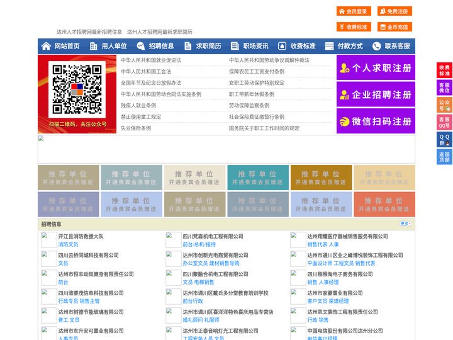Open the 销售主管 job link
The height and width of the screenshot is (340, 453).
point(89,301)
